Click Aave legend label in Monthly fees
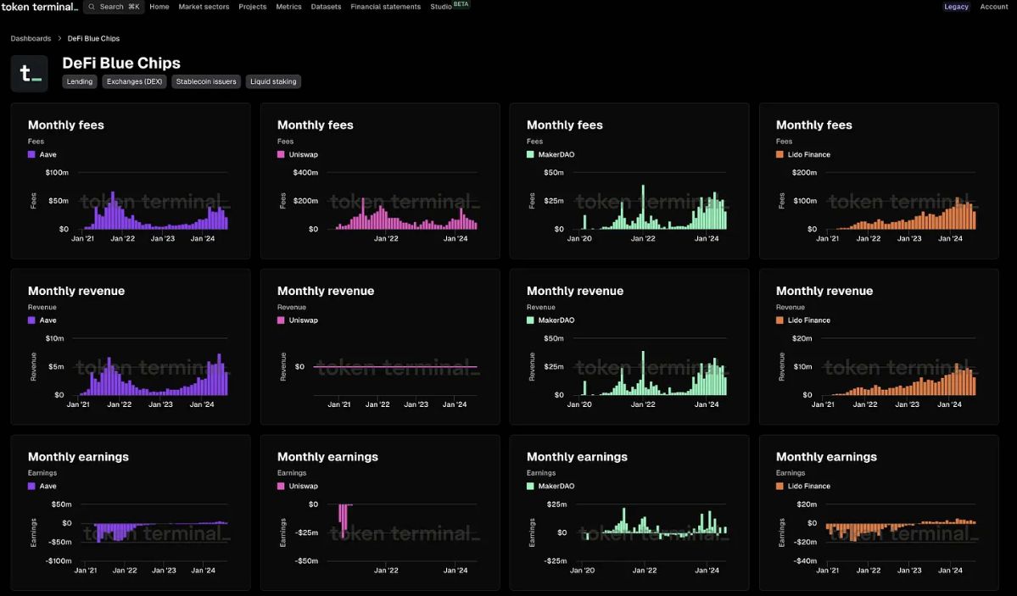 [48, 154]
